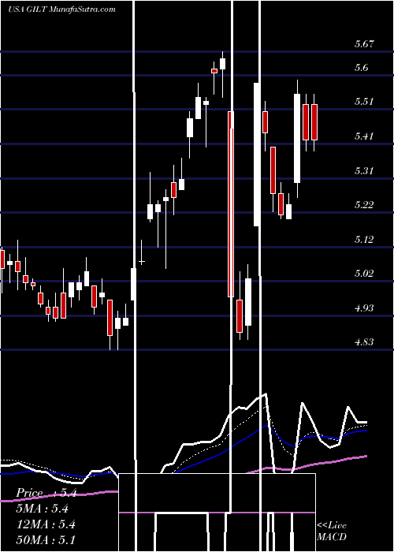Select the 5.41 price axis label

(363, 136)
